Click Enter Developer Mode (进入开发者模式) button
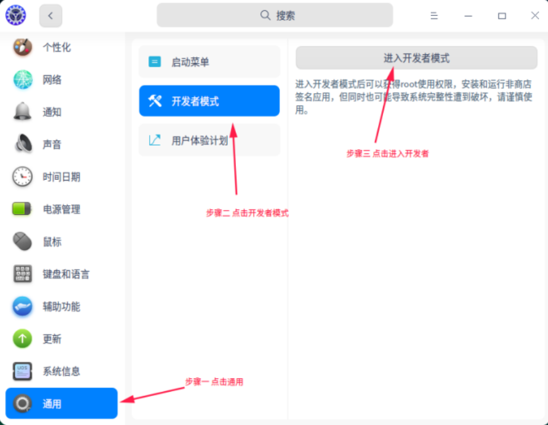 [x=416, y=58]
